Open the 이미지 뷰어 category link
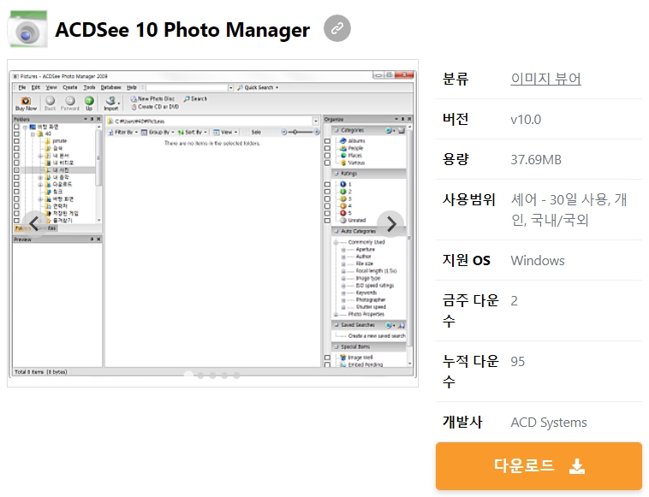649x497 pixels. 545,78
